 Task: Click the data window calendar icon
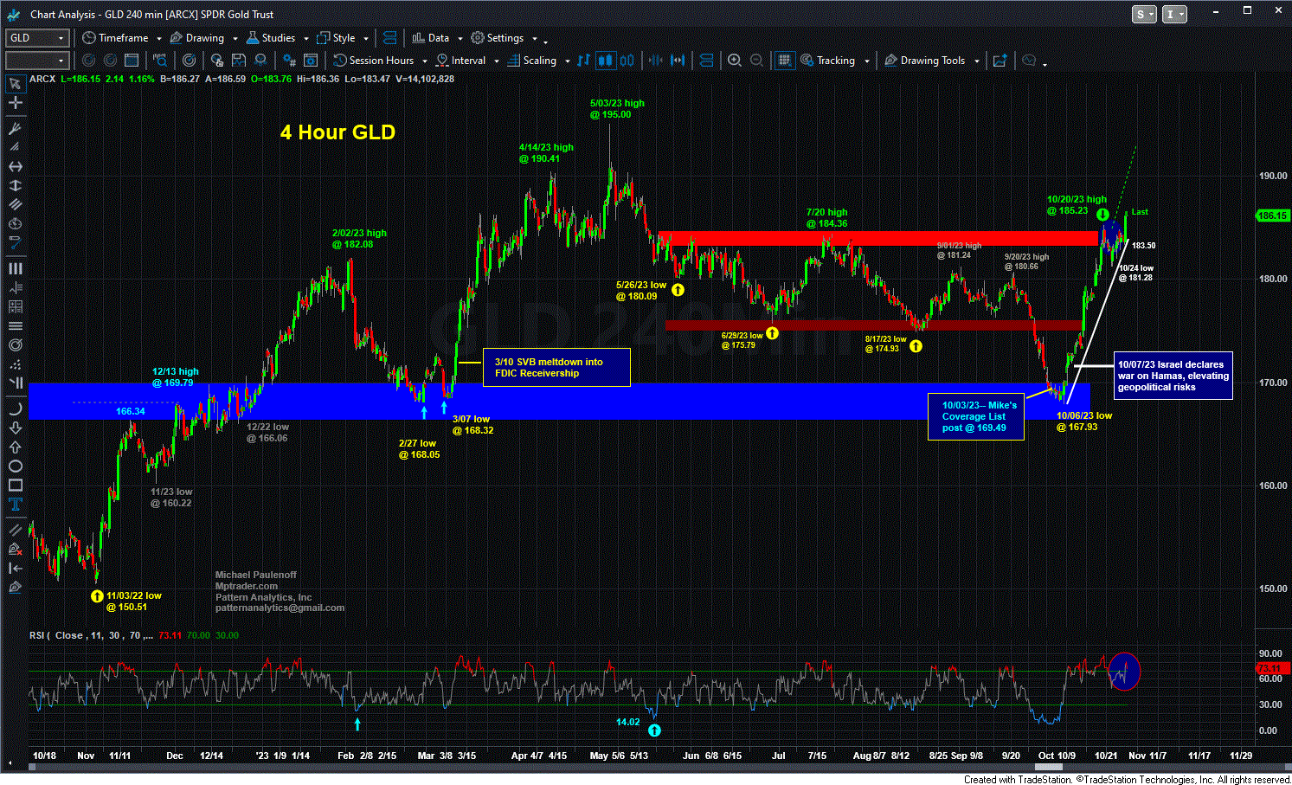(x=132, y=61)
